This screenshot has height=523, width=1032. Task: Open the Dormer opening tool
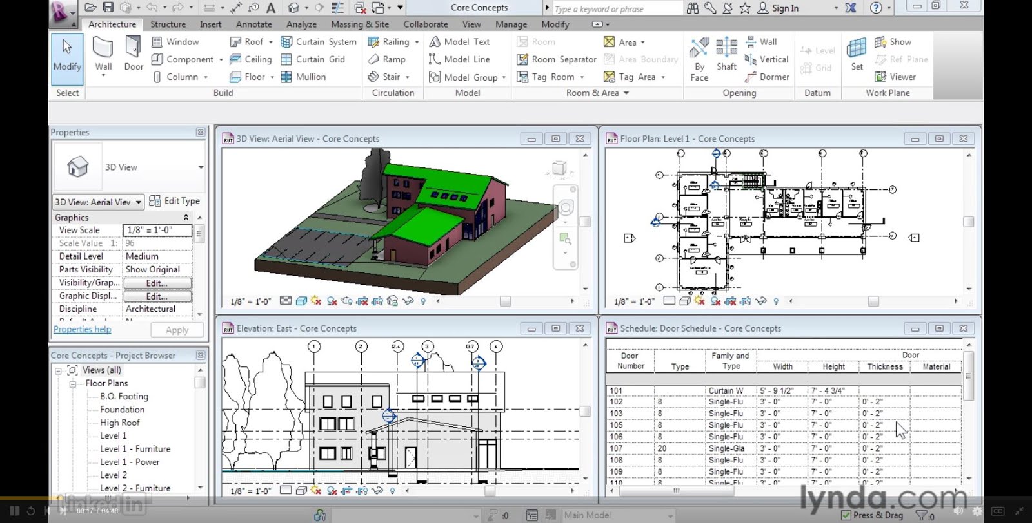tap(767, 77)
